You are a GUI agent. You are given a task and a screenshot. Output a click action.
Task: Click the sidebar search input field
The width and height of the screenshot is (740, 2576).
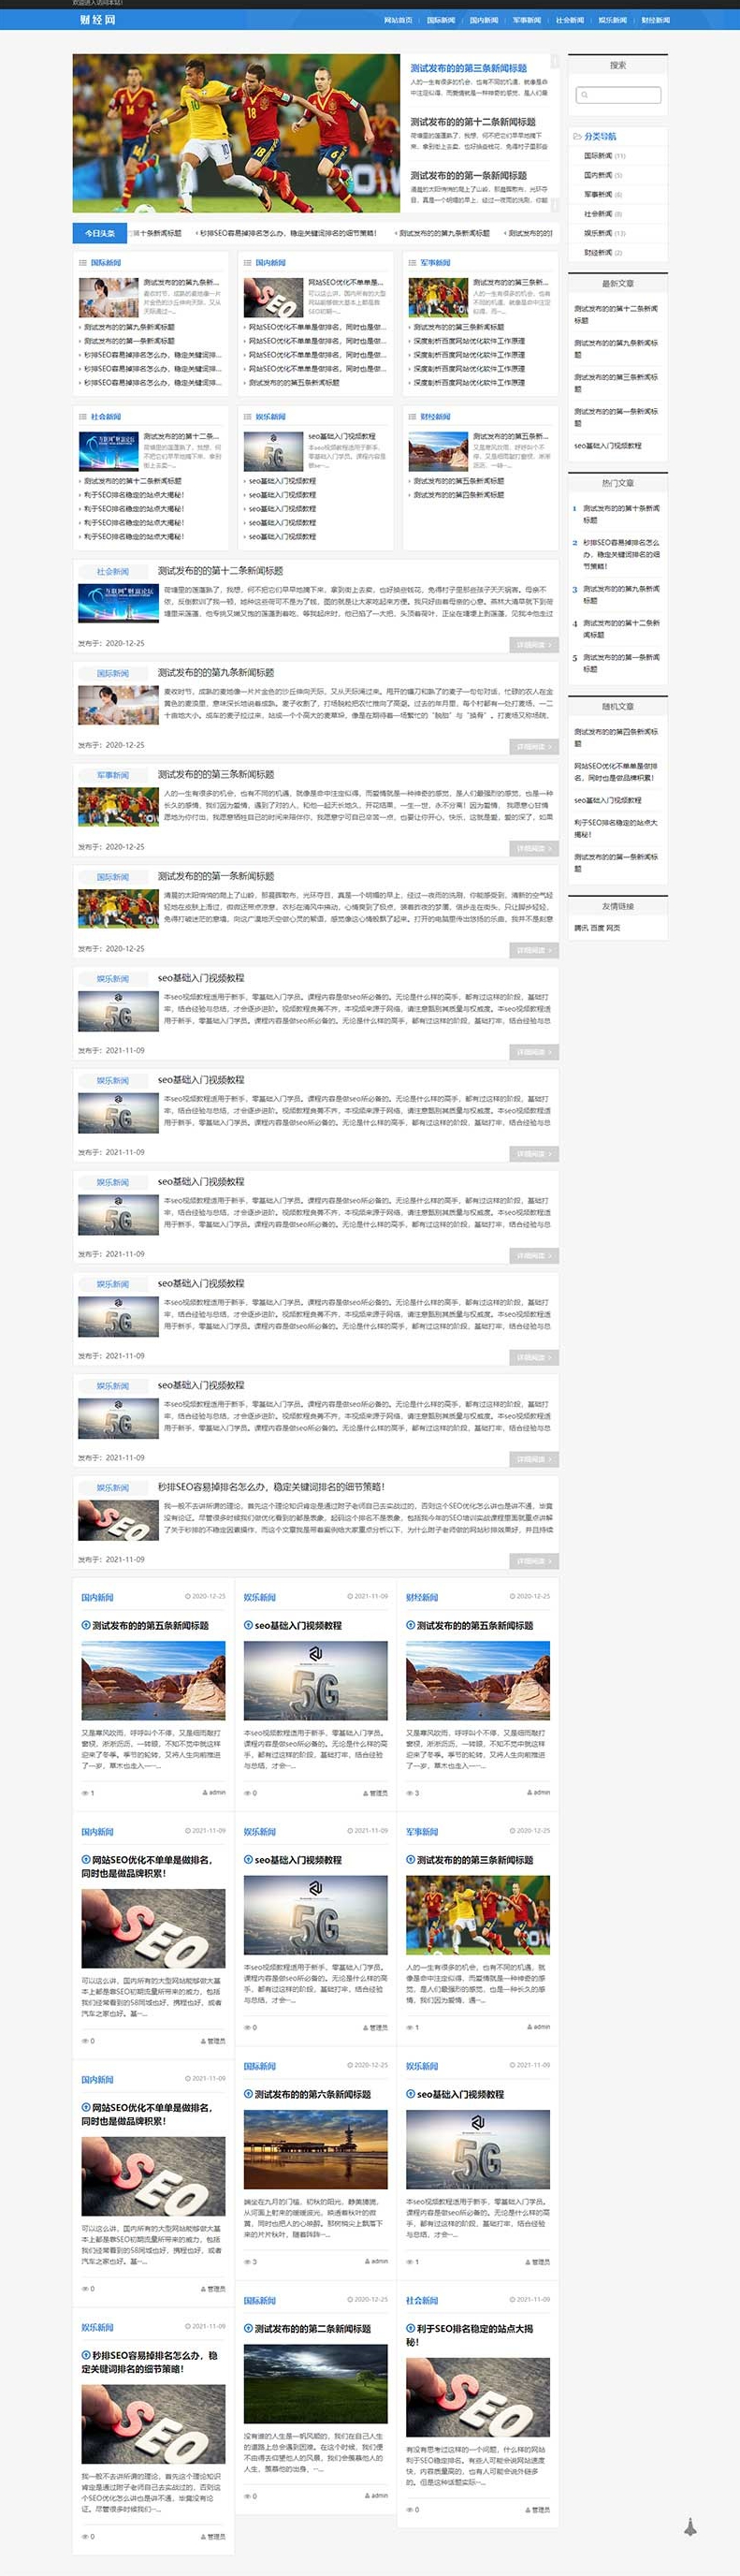pyautogui.click(x=618, y=95)
